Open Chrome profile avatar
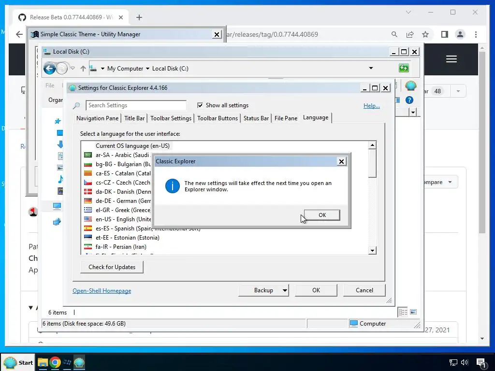Image resolution: width=495 pixels, height=371 pixels. click(x=460, y=34)
